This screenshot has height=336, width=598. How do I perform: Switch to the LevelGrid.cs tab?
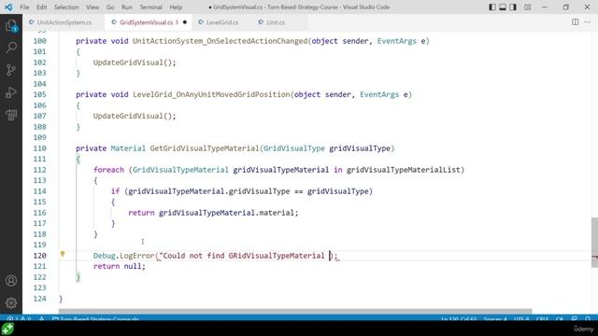click(222, 22)
